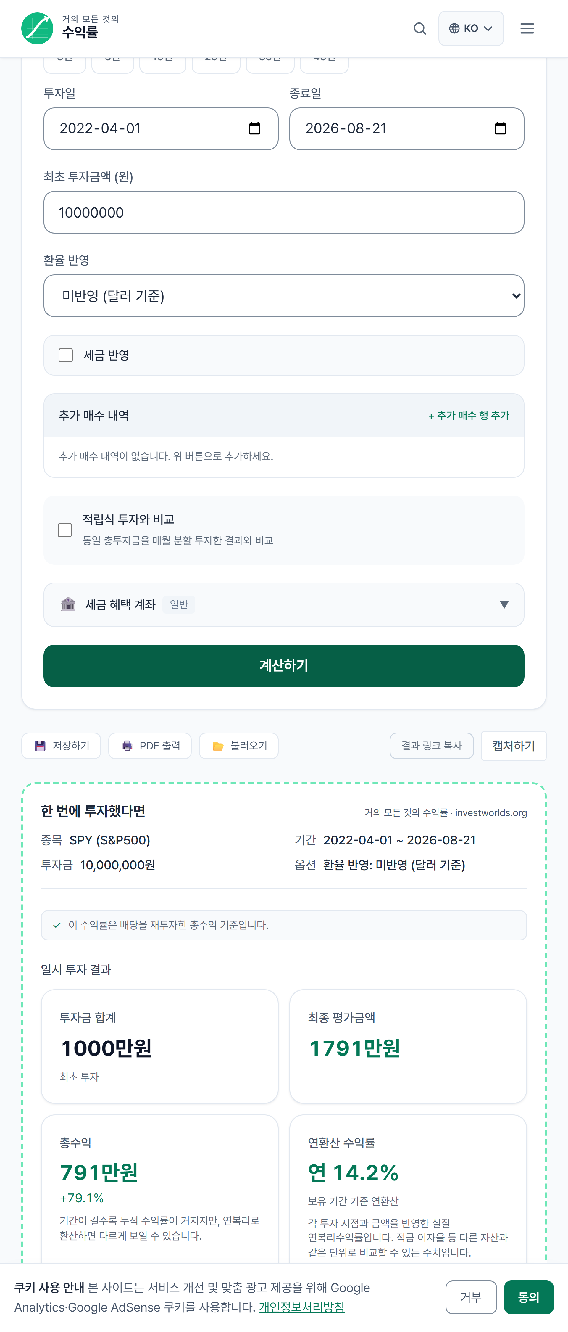Check the 적립식 투자와 비교 checkbox
The height and width of the screenshot is (1332, 568).
64,530
